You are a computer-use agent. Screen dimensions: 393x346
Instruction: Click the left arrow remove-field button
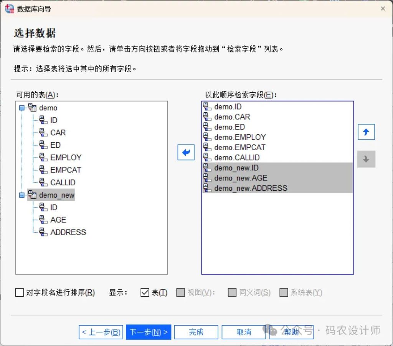click(186, 153)
